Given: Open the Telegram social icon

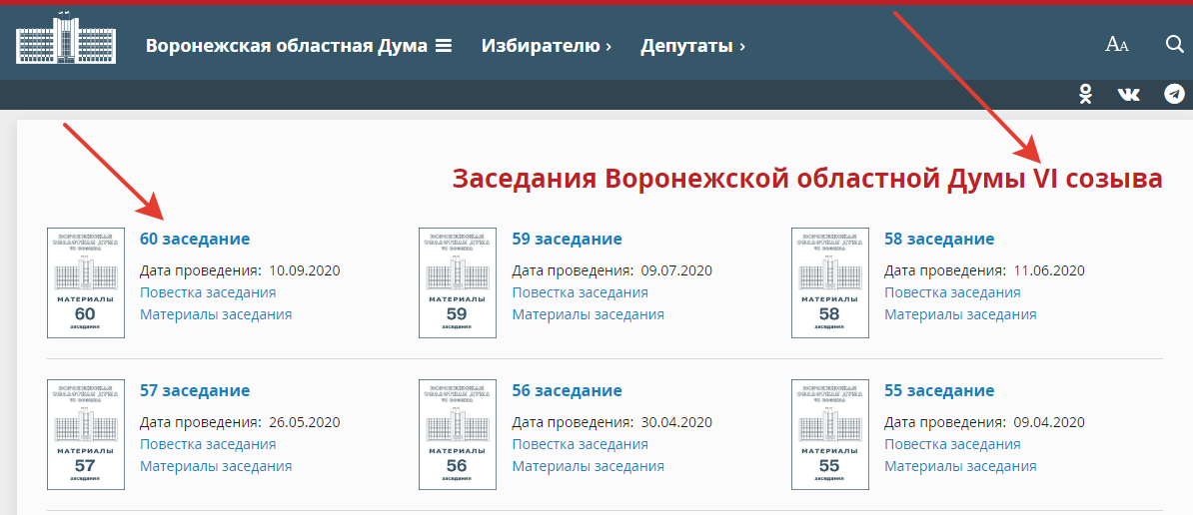Looking at the screenshot, I should coord(1175,94).
